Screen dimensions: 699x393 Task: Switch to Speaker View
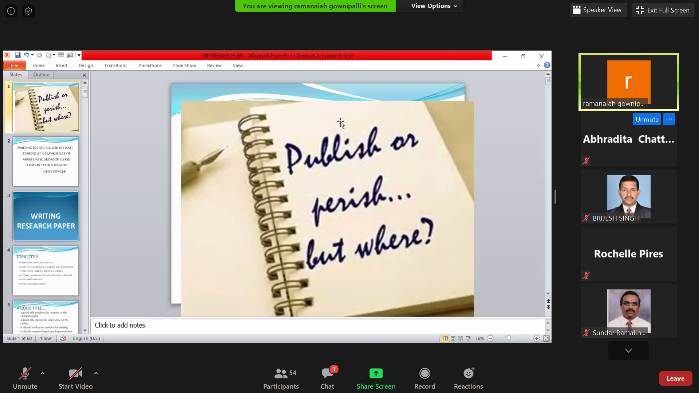click(597, 10)
